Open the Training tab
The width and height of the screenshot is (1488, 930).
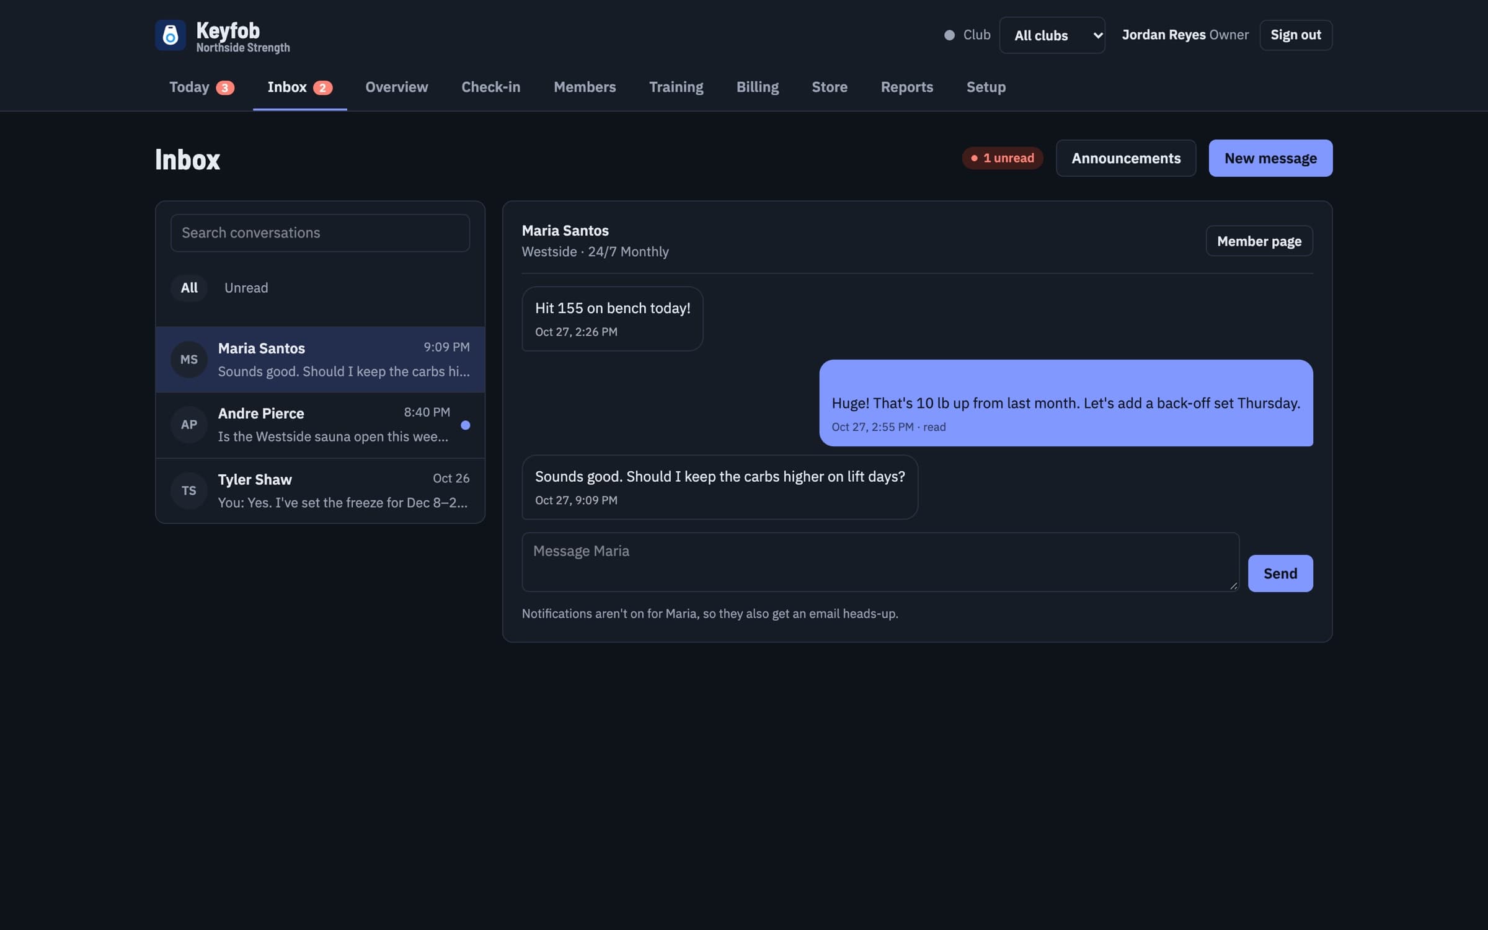pos(676,87)
